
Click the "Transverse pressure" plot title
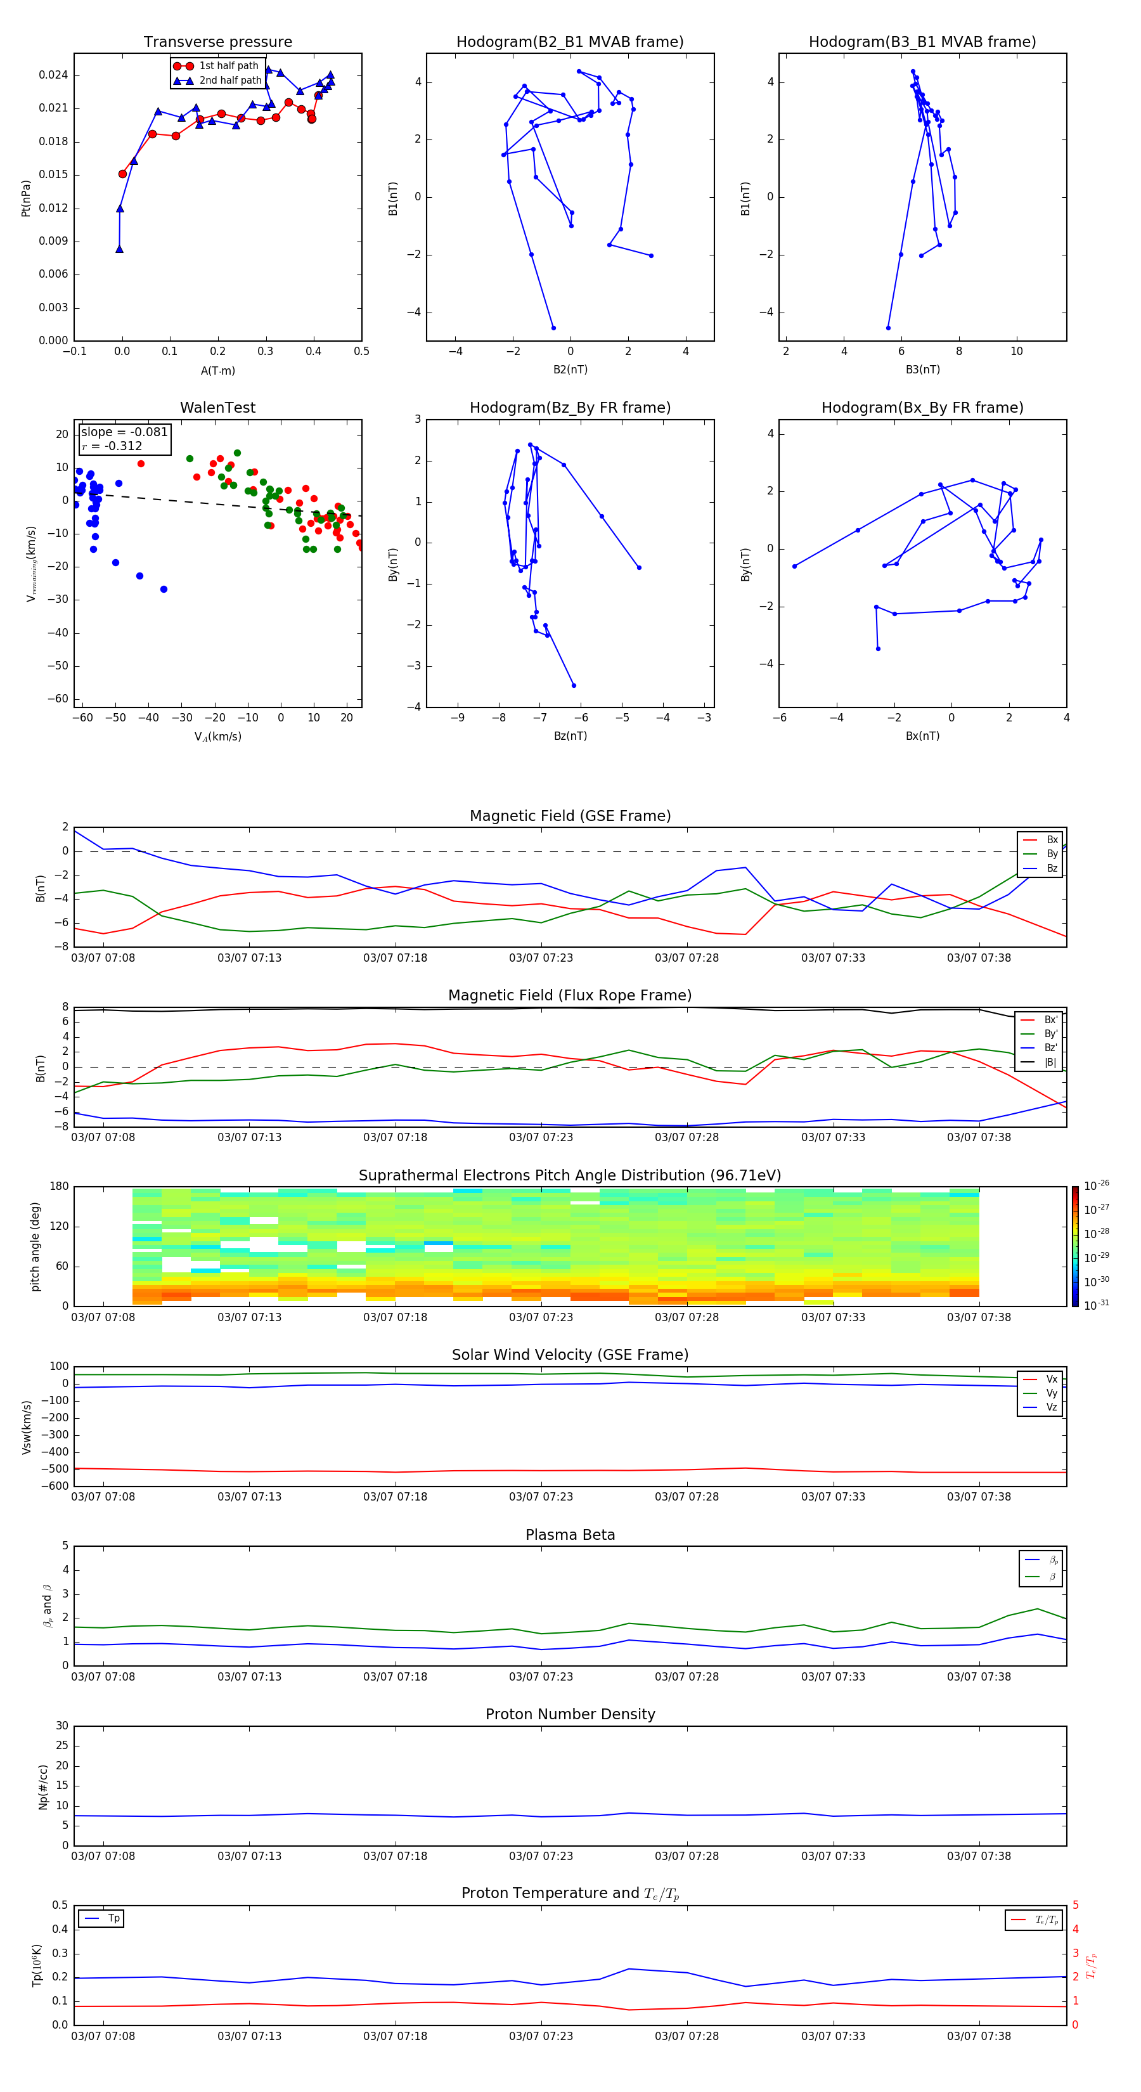[x=217, y=42]
